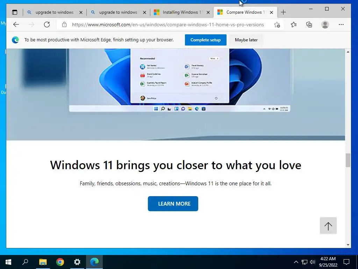View site information lock icon
This screenshot has height=269, width=358.
64,25
